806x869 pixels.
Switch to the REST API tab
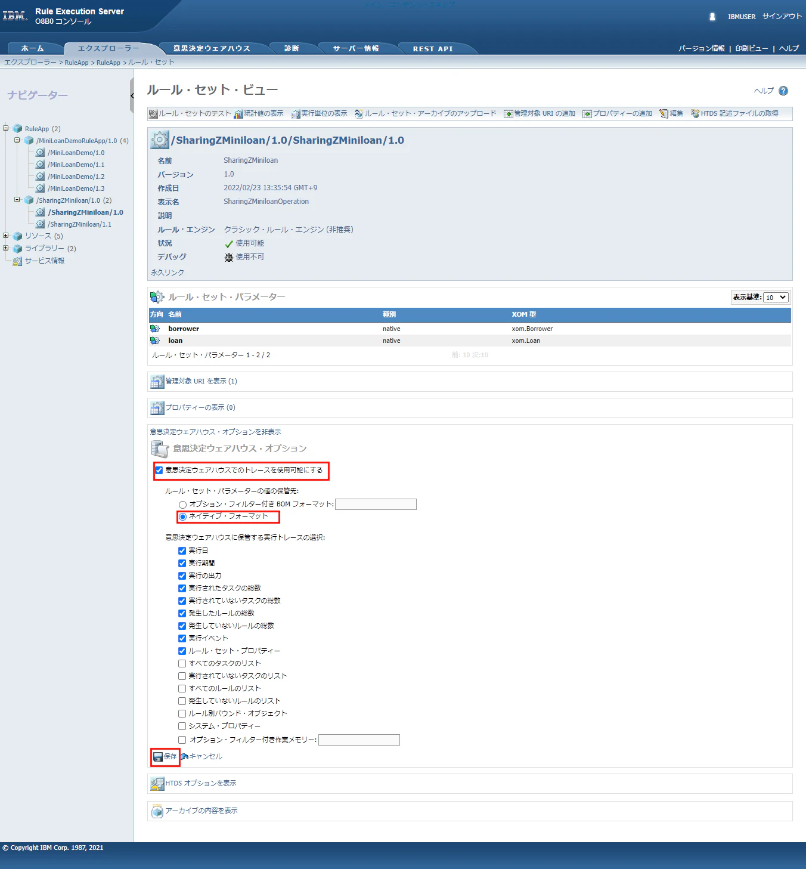(x=433, y=49)
